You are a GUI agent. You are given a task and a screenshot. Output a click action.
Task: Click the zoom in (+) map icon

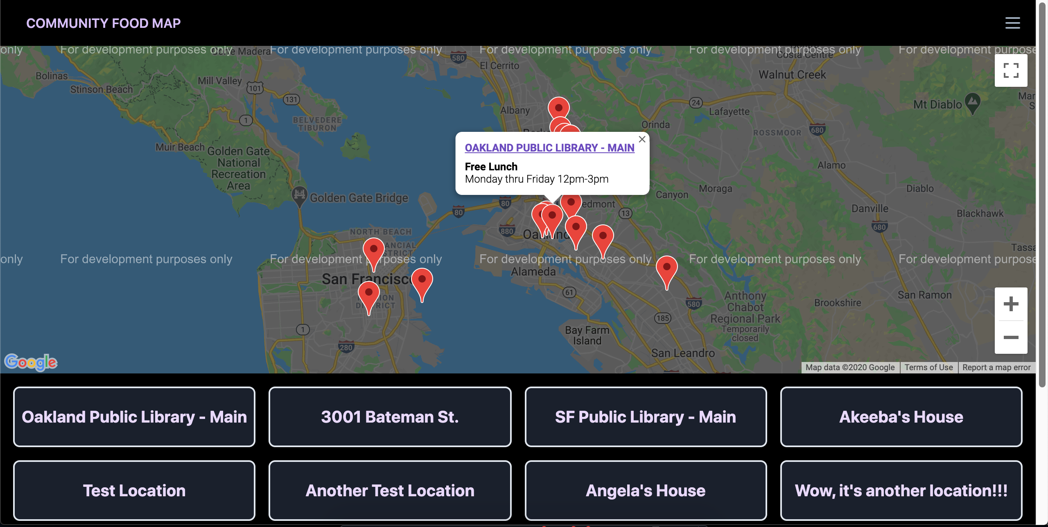1010,304
